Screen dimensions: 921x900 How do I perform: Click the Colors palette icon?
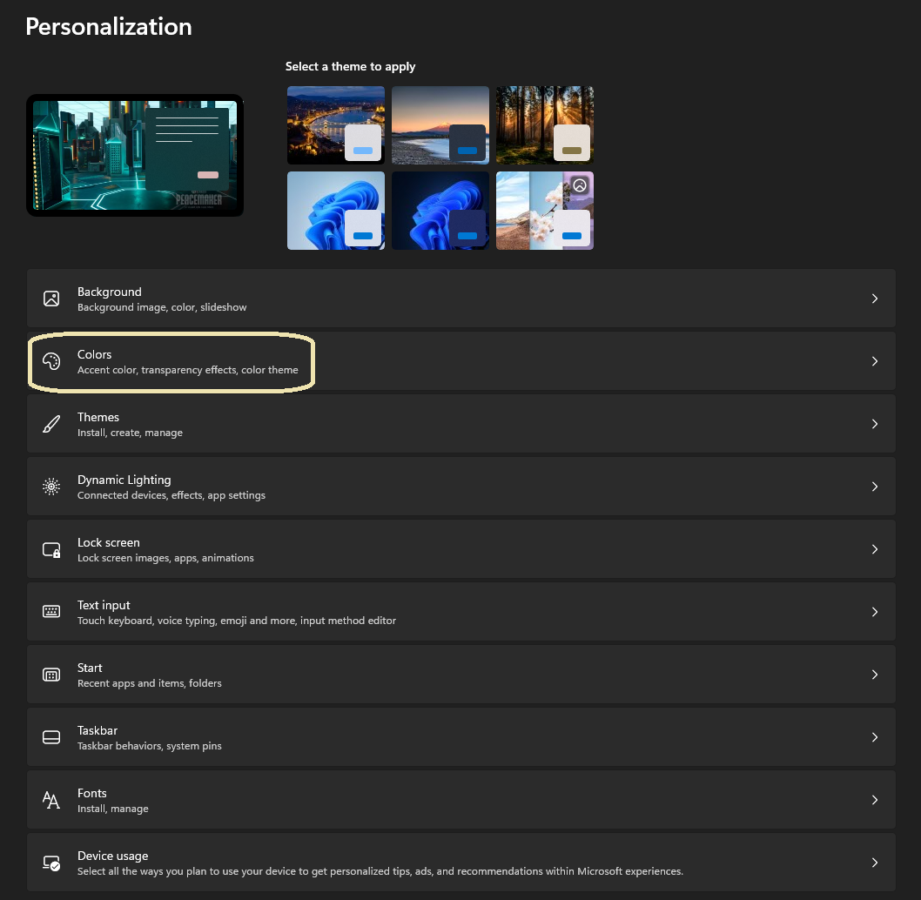click(x=51, y=361)
